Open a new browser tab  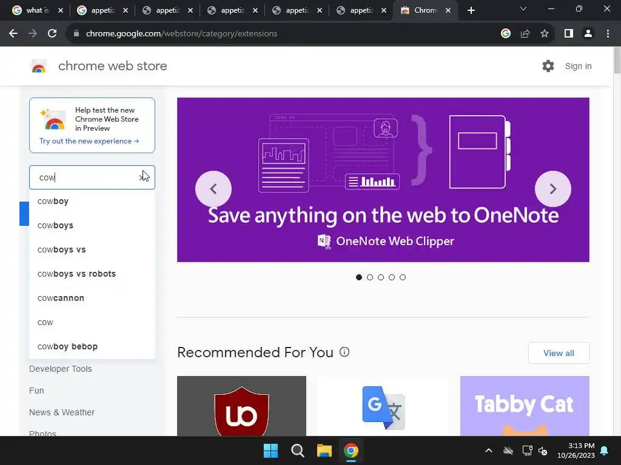tap(471, 10)
